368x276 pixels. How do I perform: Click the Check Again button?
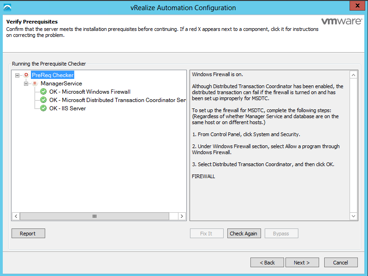click(x=244, y=233)
